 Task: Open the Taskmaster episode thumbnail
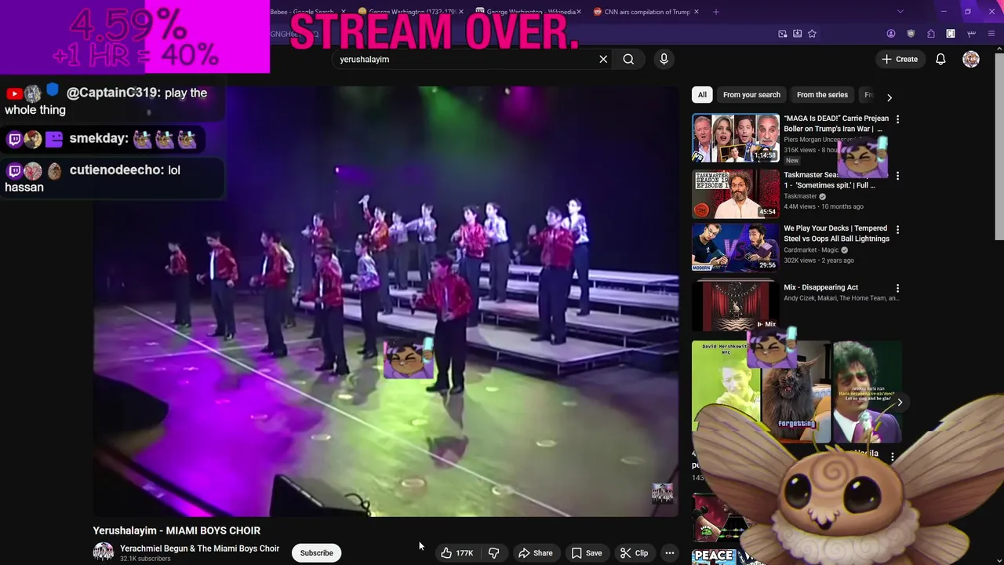point(735,194)
